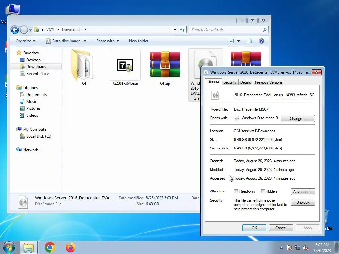
Task: Click the Windows Explorer taskbar icon
Action: pos(29,248)
